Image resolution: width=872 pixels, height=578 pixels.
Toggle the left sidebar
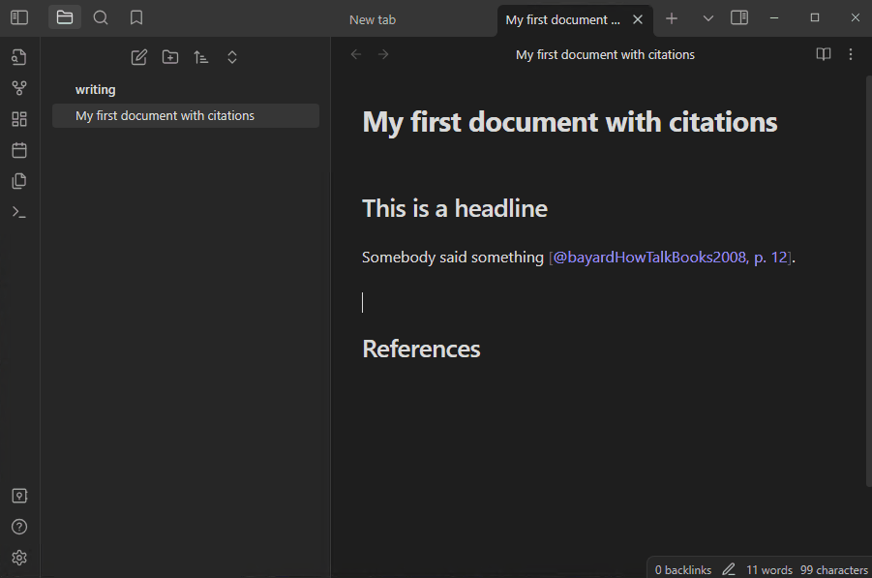(19, 17)
